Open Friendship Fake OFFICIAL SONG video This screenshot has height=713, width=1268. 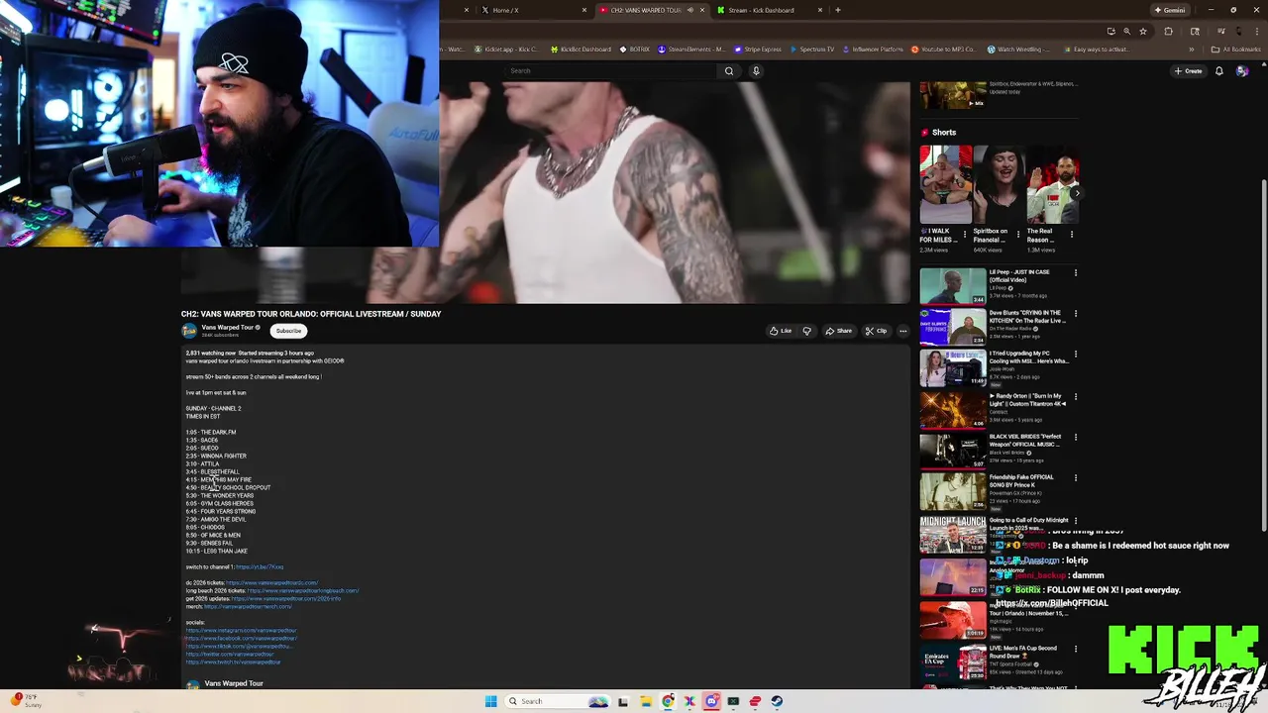point(953,491)
